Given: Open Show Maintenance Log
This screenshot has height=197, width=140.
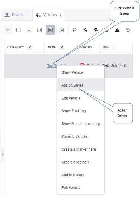Looking at the screenshot, I should [81, 124].
